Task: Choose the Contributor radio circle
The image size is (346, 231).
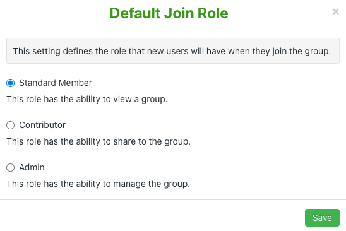Action: [x=10, y=126]
